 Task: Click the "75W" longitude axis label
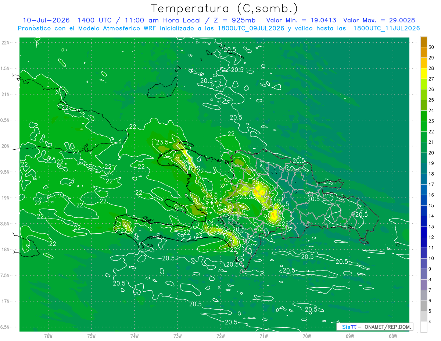click(x=92, y=336)
